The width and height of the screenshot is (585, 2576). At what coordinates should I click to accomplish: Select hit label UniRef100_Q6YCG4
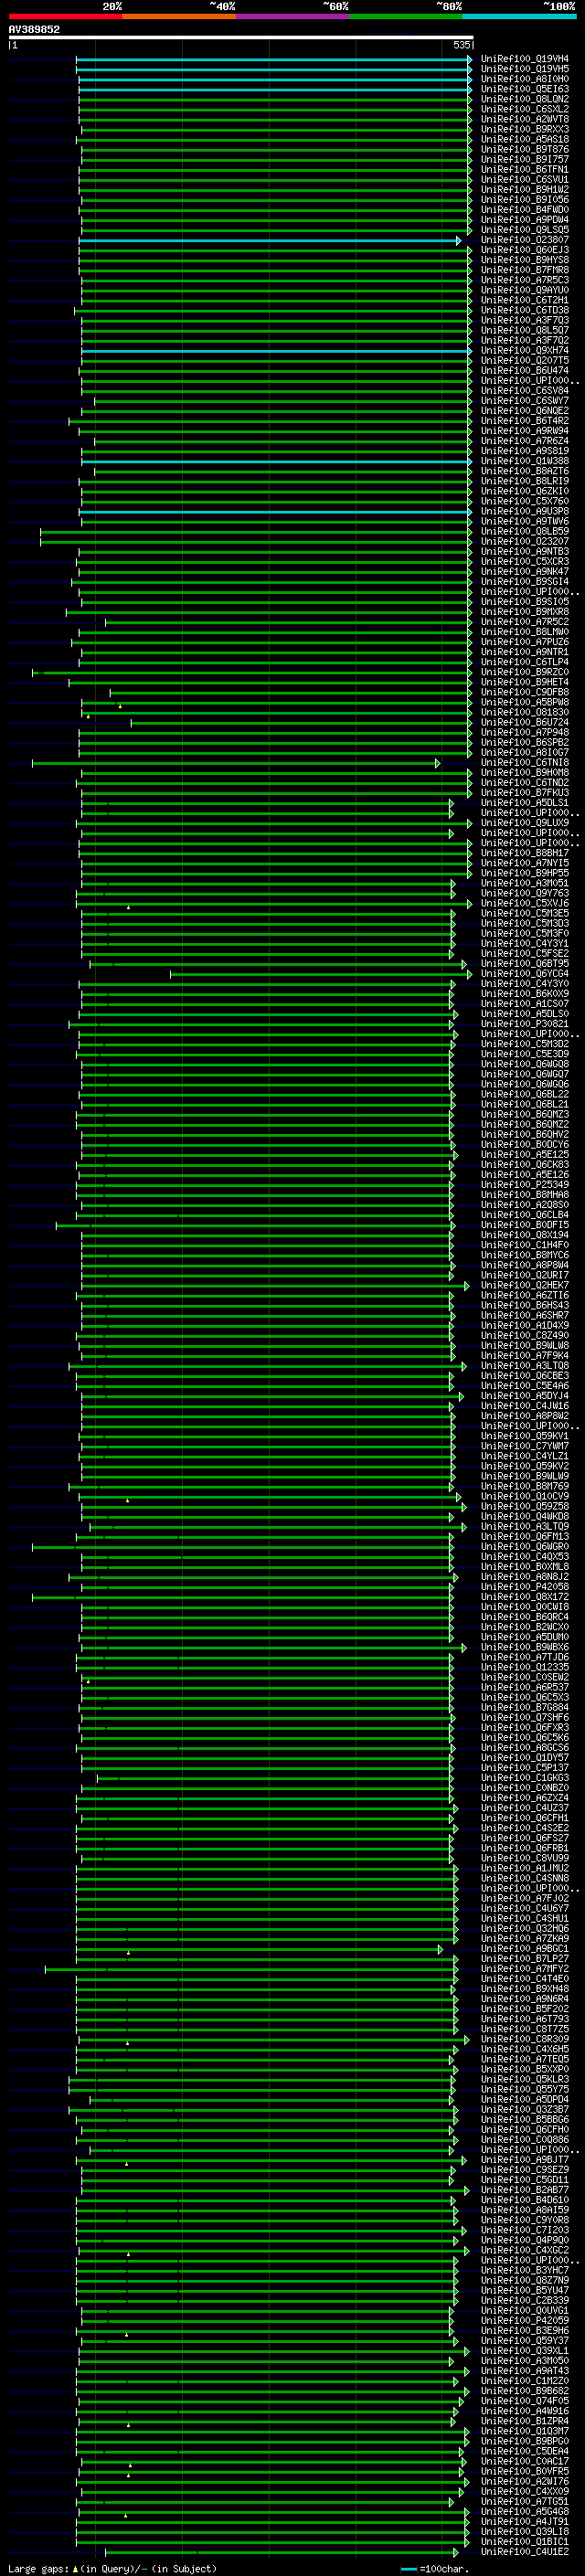pyautogui.click(x=525, y=974)
